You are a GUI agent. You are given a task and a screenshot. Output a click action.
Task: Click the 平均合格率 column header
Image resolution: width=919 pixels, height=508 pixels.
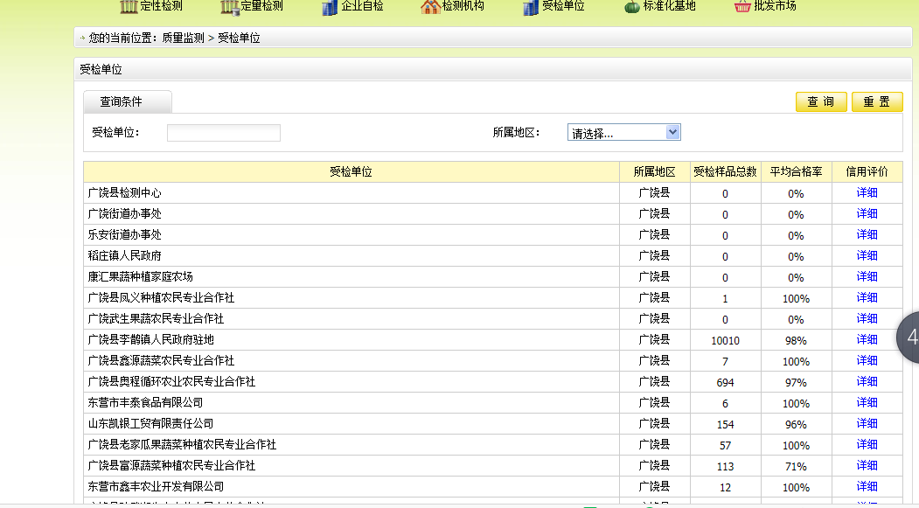coord(796,172)
